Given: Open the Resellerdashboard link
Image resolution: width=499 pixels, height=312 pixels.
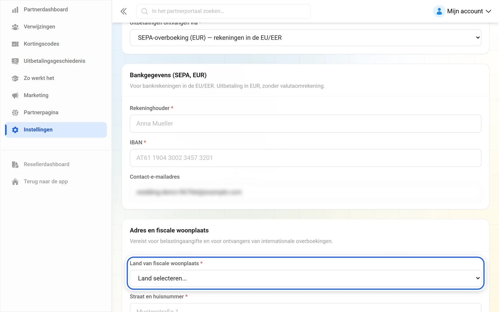Looking at the screenshot, I should tap(56, 164).
